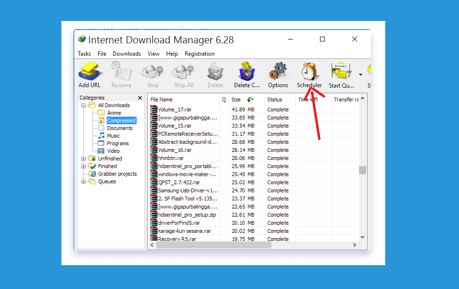
Task: Select the Documents category
Action: [x=120, y=128]
